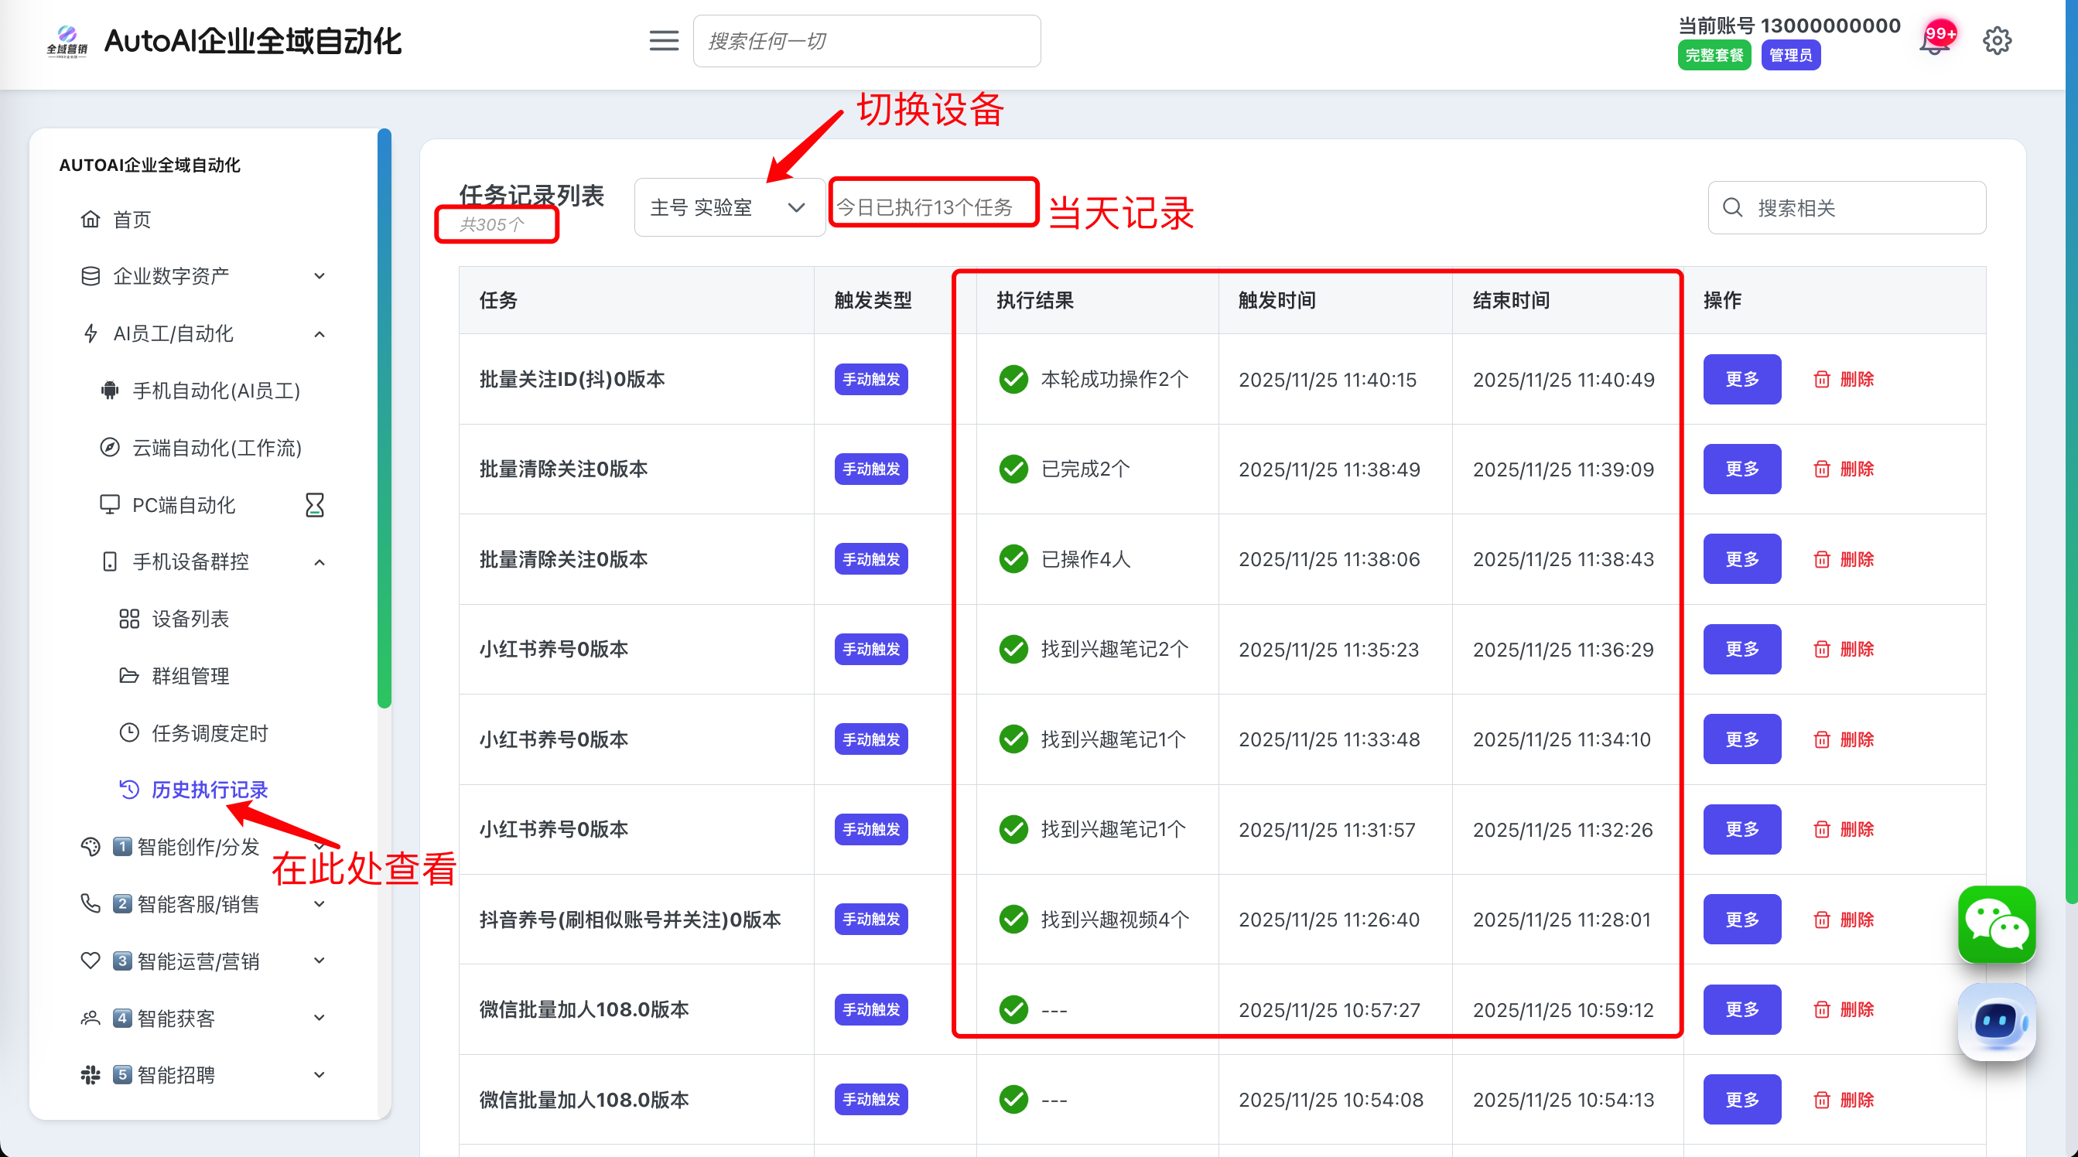Click trash delete icon for 批量关注ID(抖)0版本 row
This screenshot has height=1157, width=2078.
point(1821,380)
